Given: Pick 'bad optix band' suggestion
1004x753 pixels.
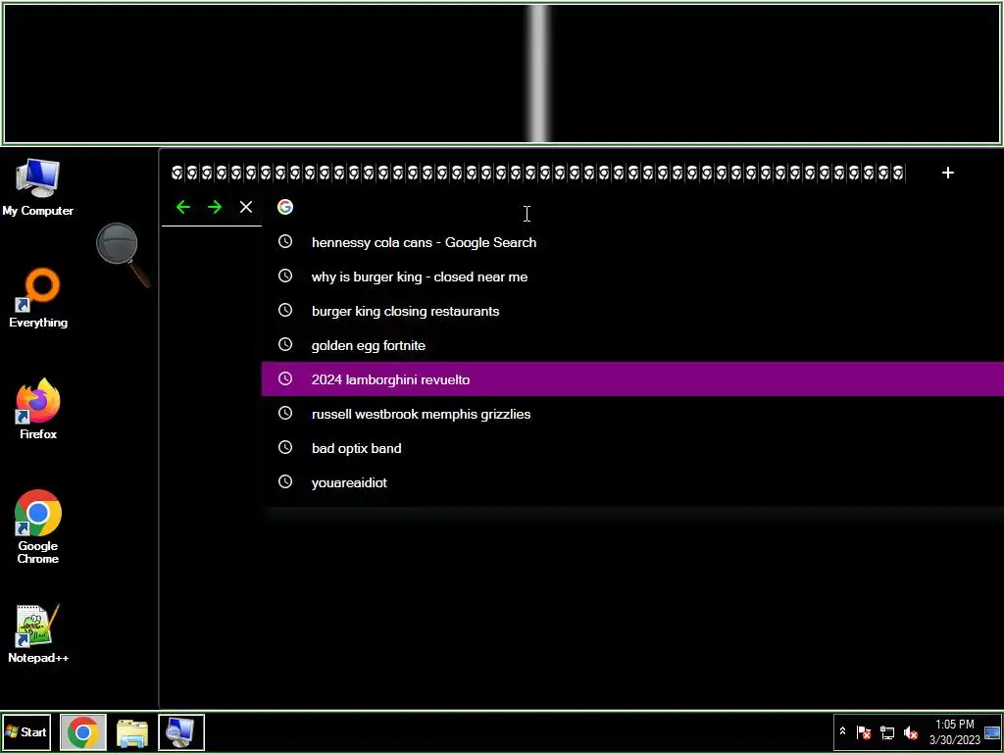Looking at the screenshot, I should tap(632, 448).
